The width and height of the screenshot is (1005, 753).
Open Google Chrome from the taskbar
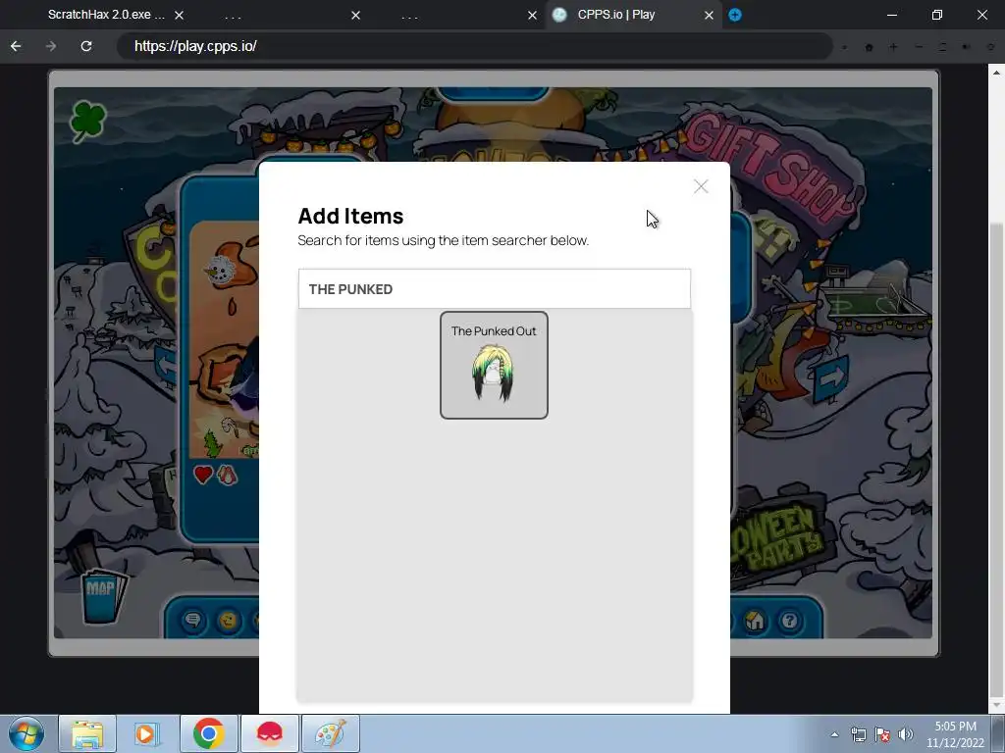tap(208, 733)
